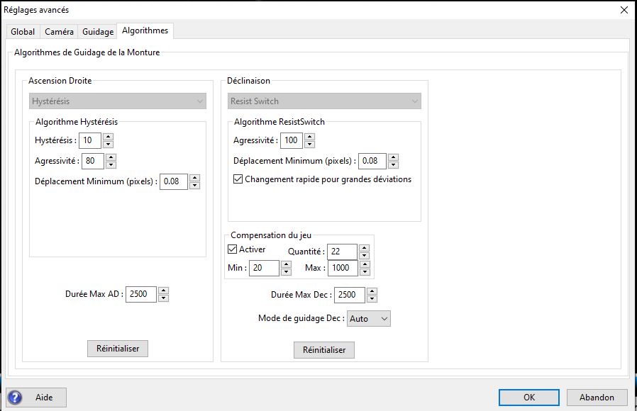Increase backlash Max value
The image size is (637, 411).
coord(365,264)
